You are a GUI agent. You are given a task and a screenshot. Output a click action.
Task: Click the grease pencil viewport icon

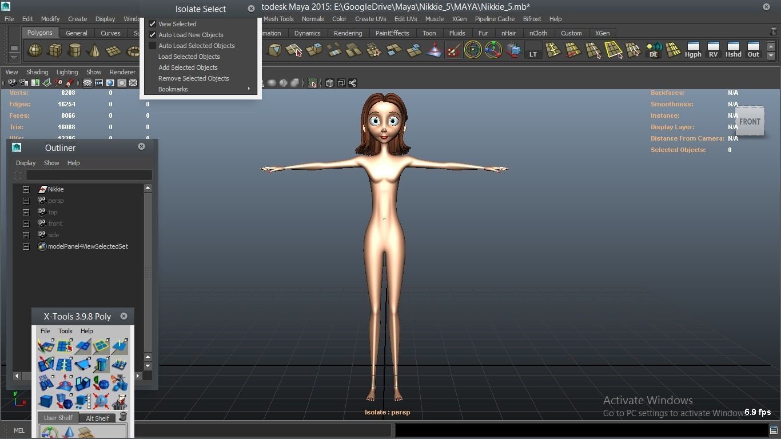[70, 83]
